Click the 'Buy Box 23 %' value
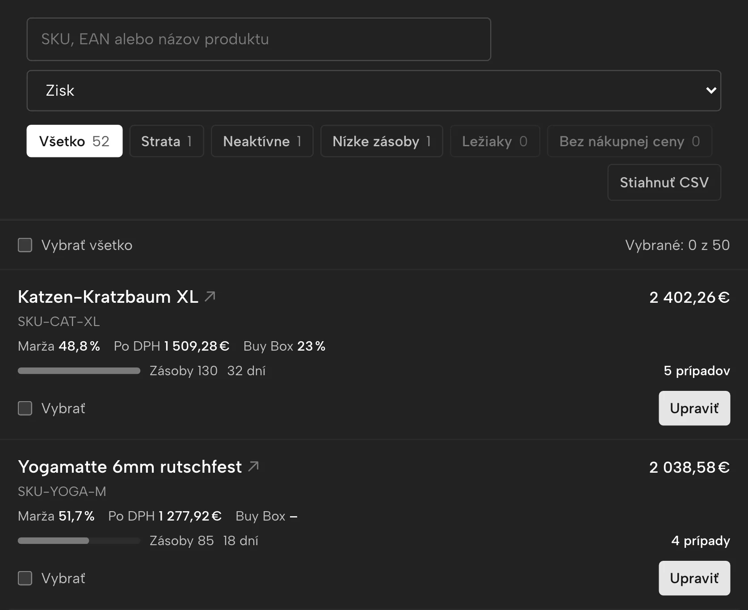This screenshot has height=610, width=748. [x=285, y=346]
